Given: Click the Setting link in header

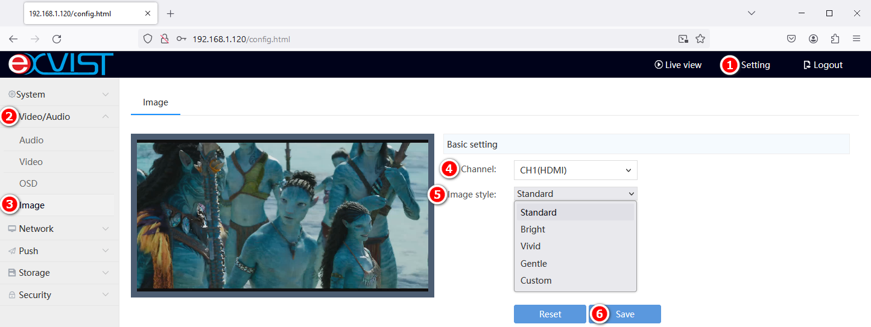Looking at the screenshot, I should coord(755,65).
